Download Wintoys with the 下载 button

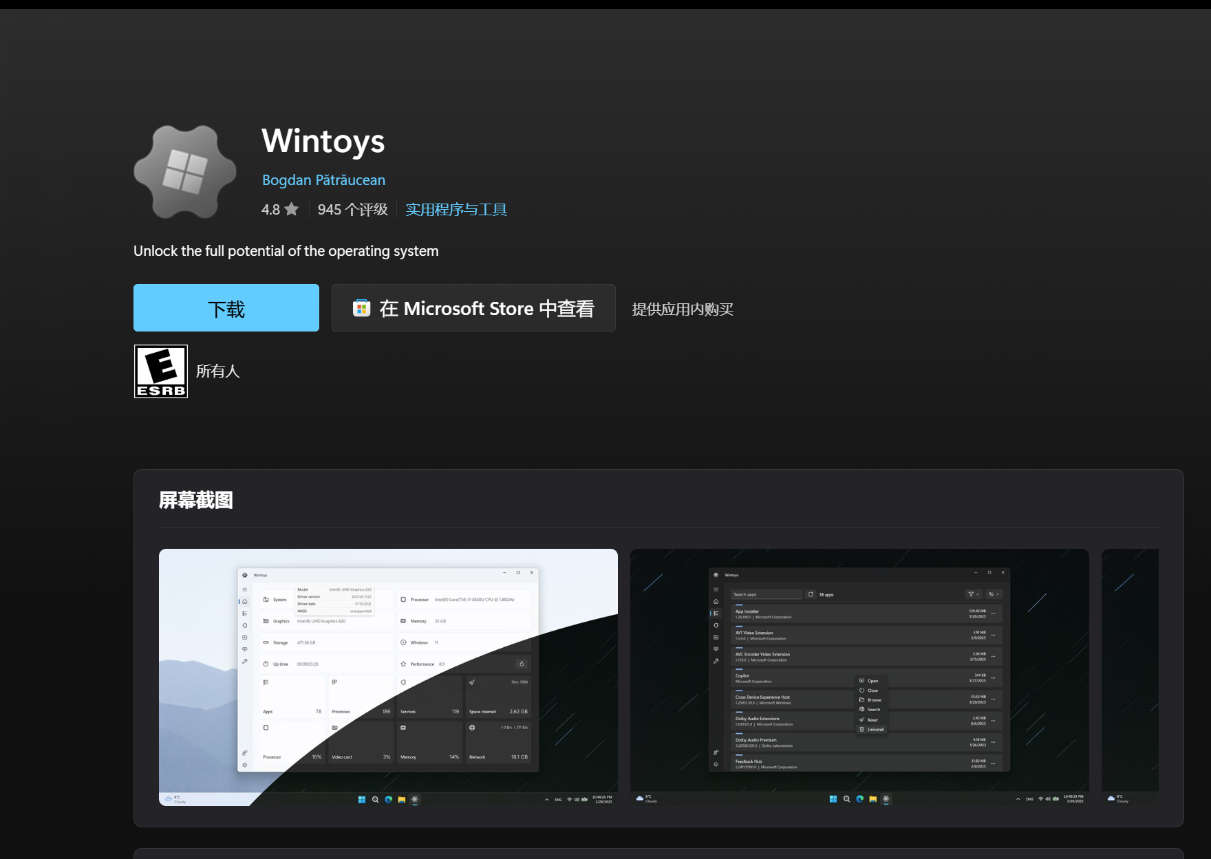click(x=226, y=307)
